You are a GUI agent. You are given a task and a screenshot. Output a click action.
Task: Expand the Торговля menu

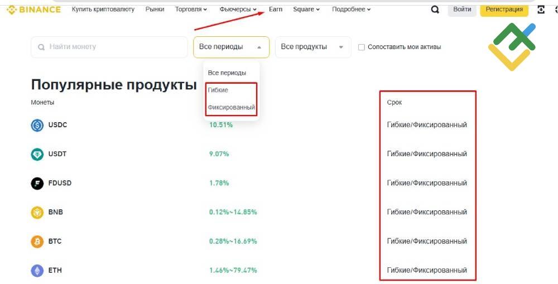coord(191,9)
